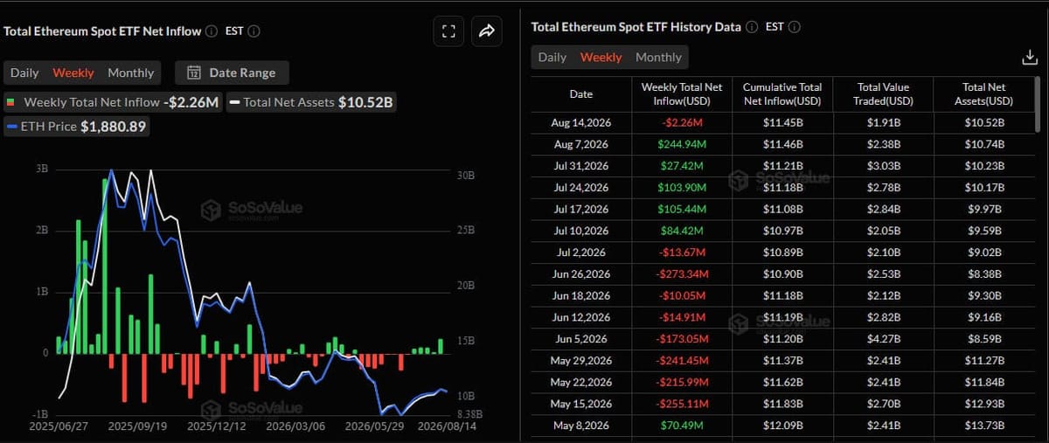This screenshot has width=1049, height=443.
Task: Select the Jul 10,2026 date cell
Action: click(581, 231)
